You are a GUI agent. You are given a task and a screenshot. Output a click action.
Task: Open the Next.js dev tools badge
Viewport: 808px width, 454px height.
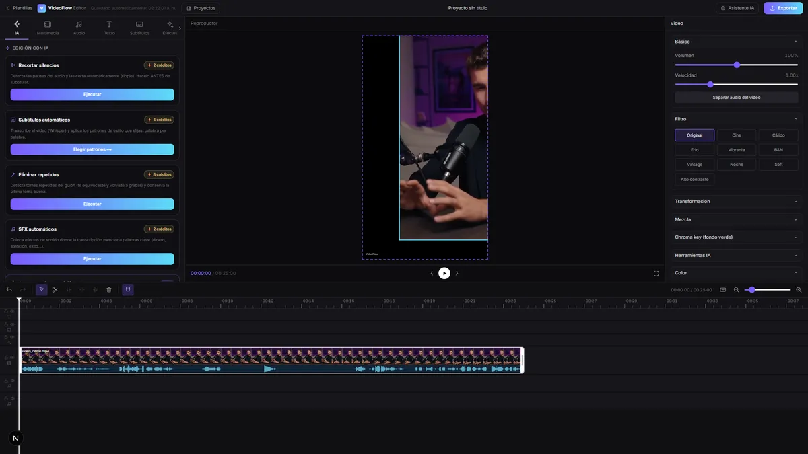pos(15,438)
